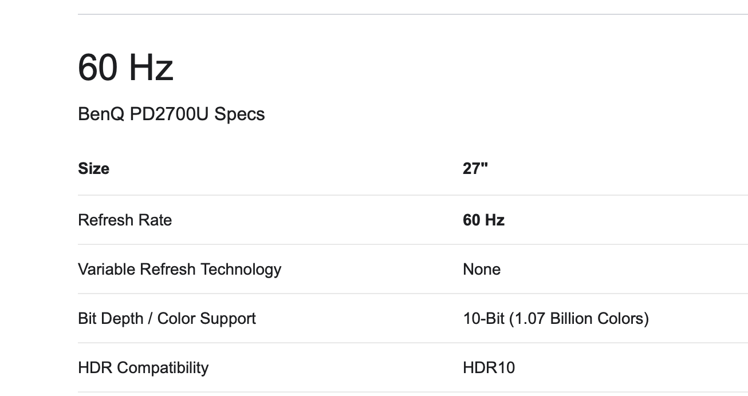Select the Refresh Rate label
748x396 pixels.
pos(125,220)
